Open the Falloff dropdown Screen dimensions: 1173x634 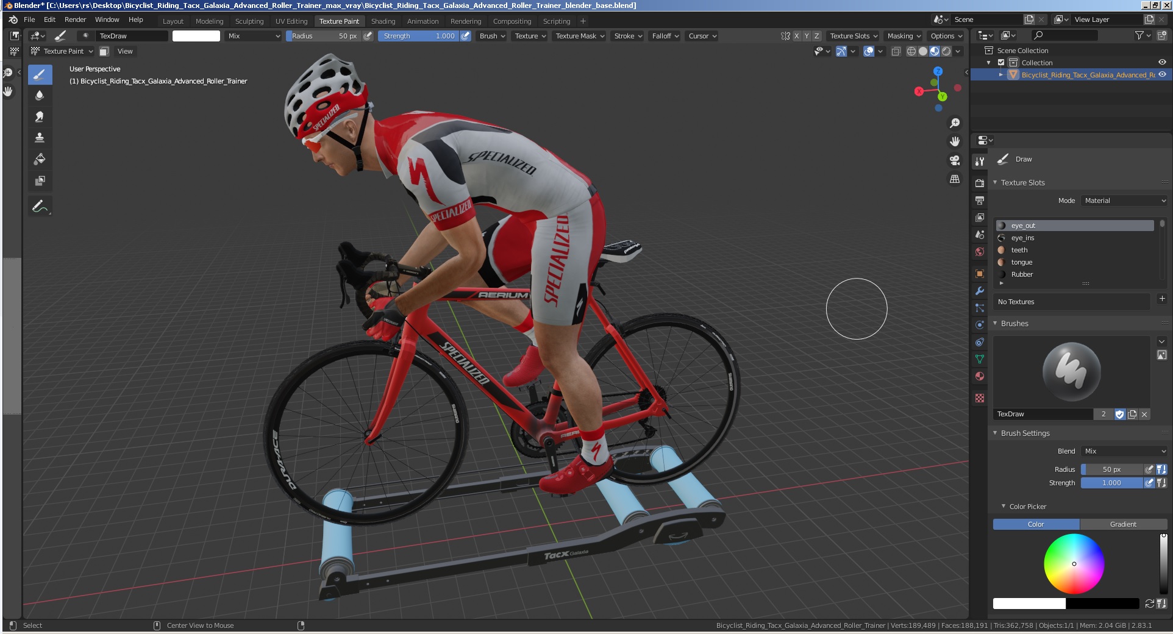tap(665, 36)
